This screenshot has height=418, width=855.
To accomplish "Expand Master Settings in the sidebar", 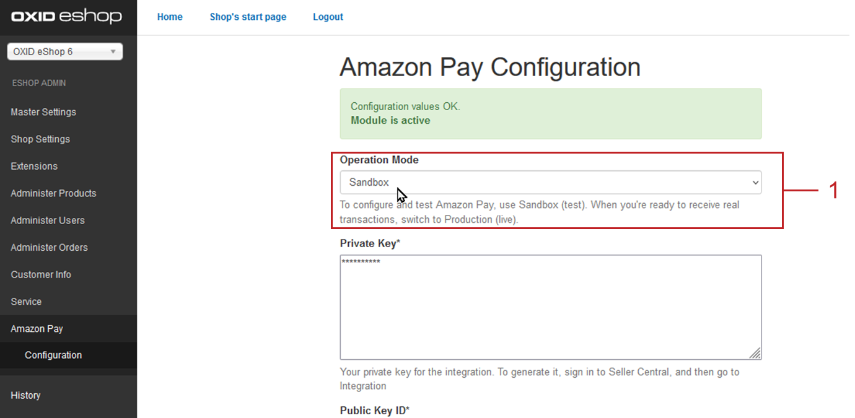I will point(43,112).
